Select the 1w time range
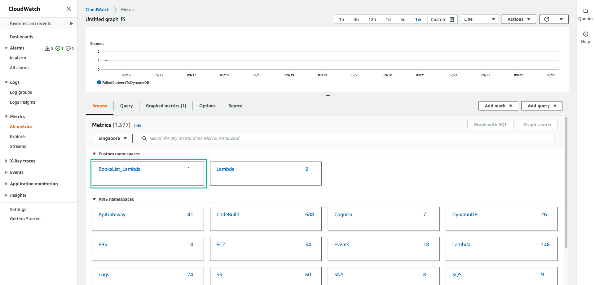Viewport: 595px width, 285px height. [x=418, y=19]
